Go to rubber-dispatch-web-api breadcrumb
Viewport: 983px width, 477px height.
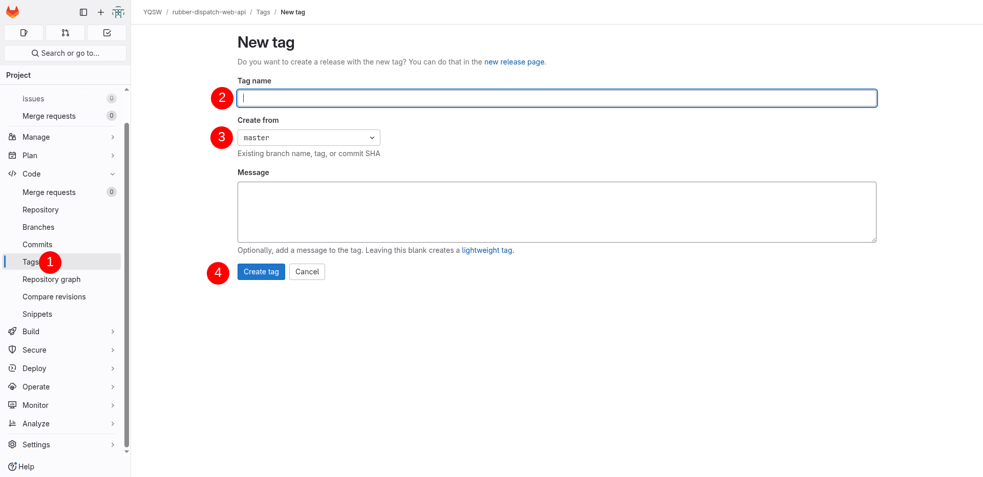coord(209,12)
